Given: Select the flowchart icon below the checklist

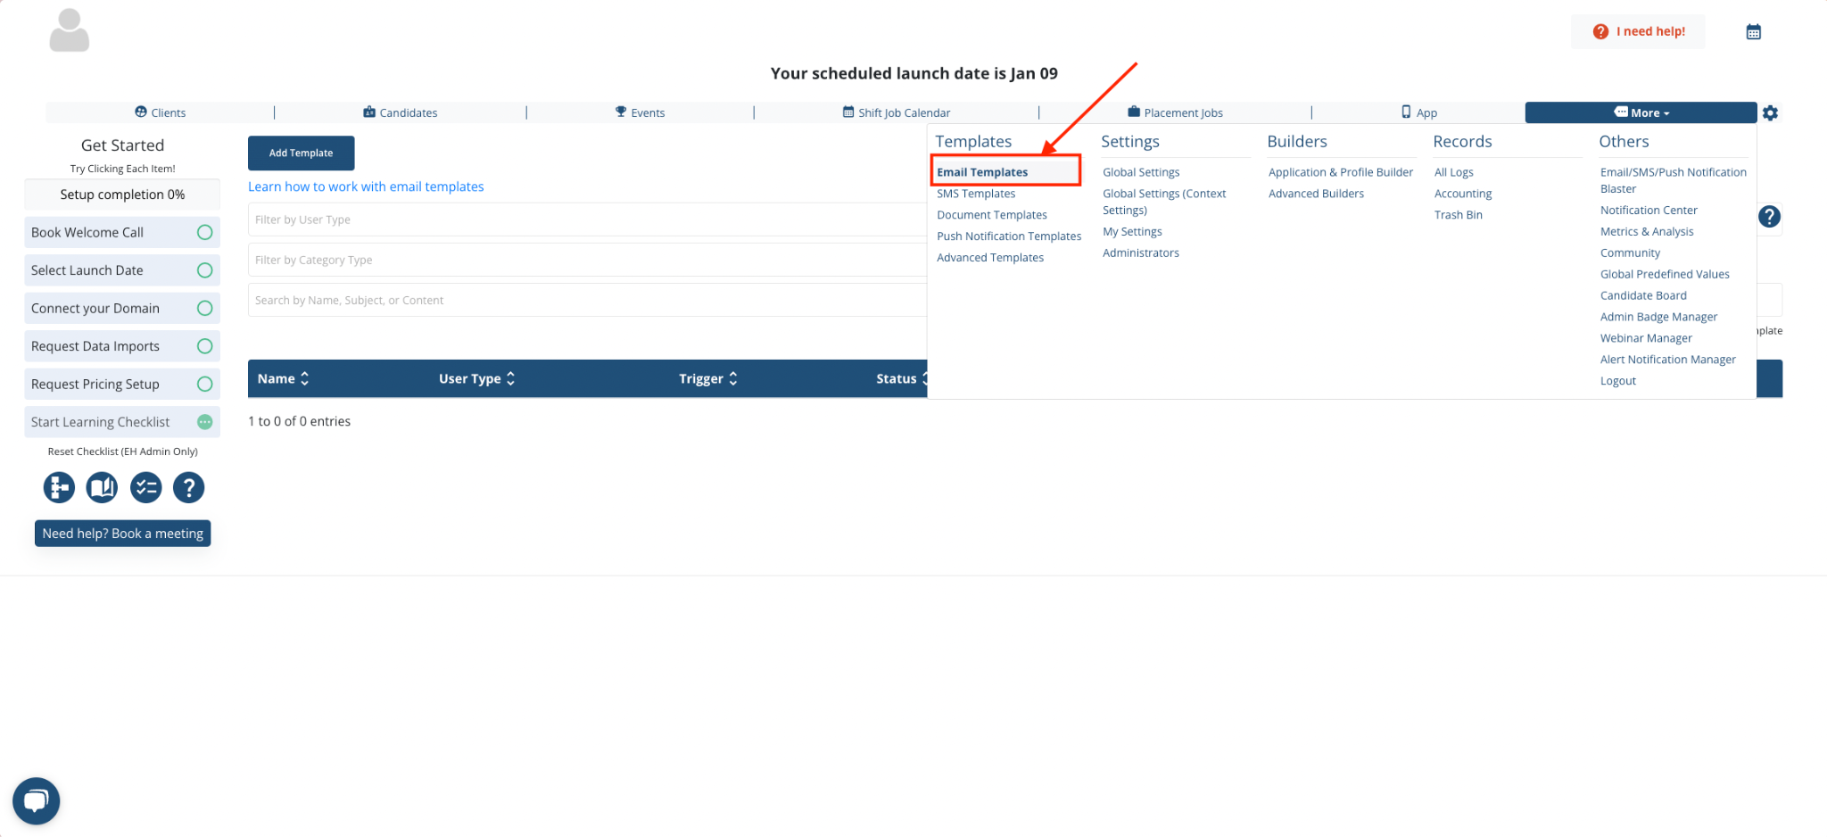Looking at the screenshot, I should pyautogui.click(x=58, y=487).
